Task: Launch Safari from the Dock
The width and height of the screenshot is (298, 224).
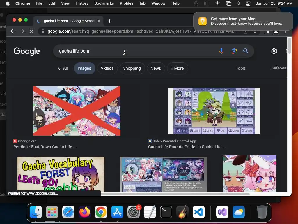Action: (x=68, y=212)
